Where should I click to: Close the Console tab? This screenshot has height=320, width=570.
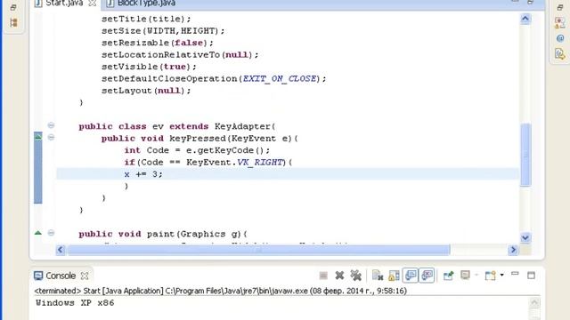85,276
